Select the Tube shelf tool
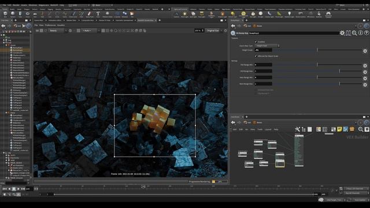This screenshot has width=370, height=208. point(20,14)
